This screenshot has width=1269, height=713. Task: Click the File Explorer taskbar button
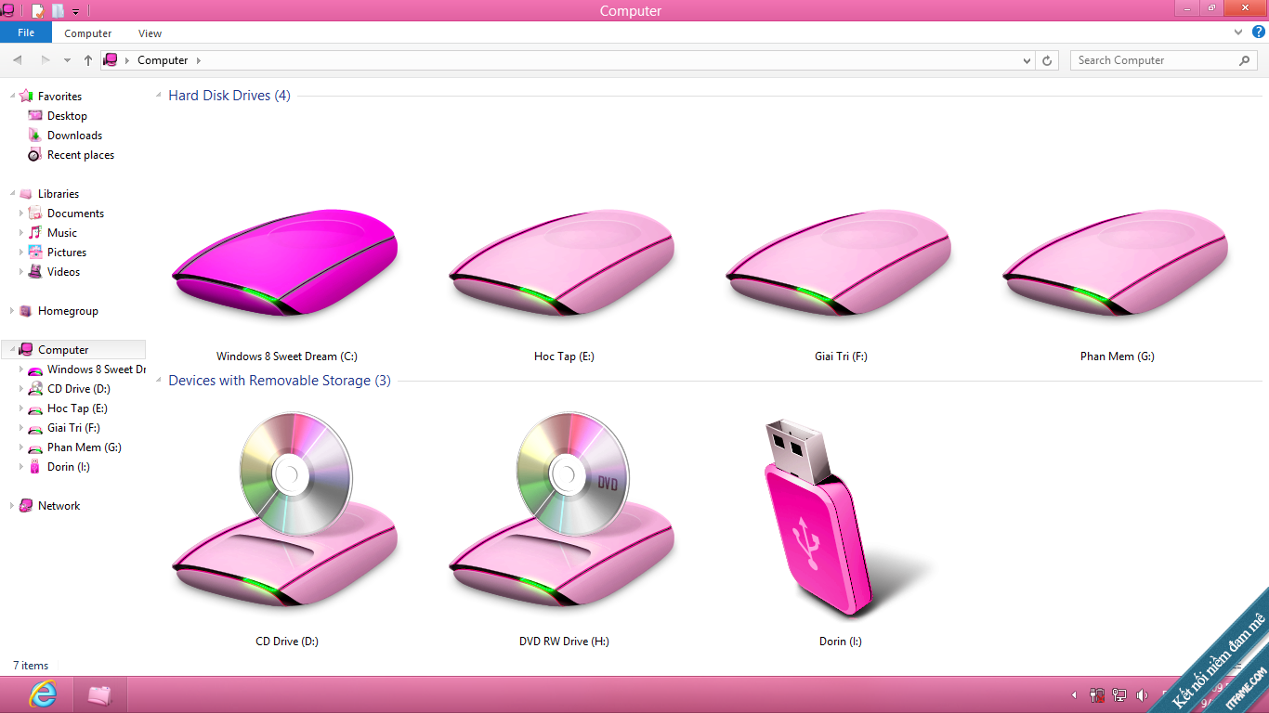pyautogui.click(x=99, y=694)
